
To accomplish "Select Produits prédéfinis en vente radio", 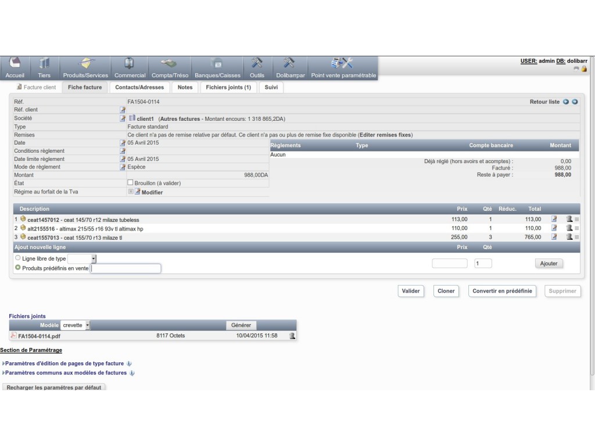I will tap(17, 267).
